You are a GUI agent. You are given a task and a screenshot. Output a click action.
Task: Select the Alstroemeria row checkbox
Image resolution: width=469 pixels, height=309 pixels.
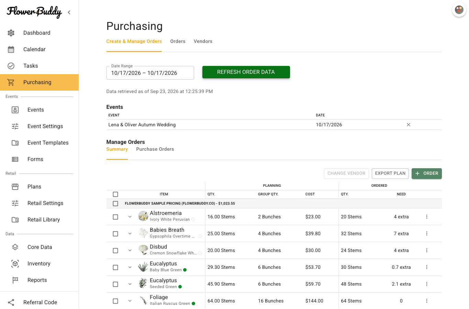(115, 217)
